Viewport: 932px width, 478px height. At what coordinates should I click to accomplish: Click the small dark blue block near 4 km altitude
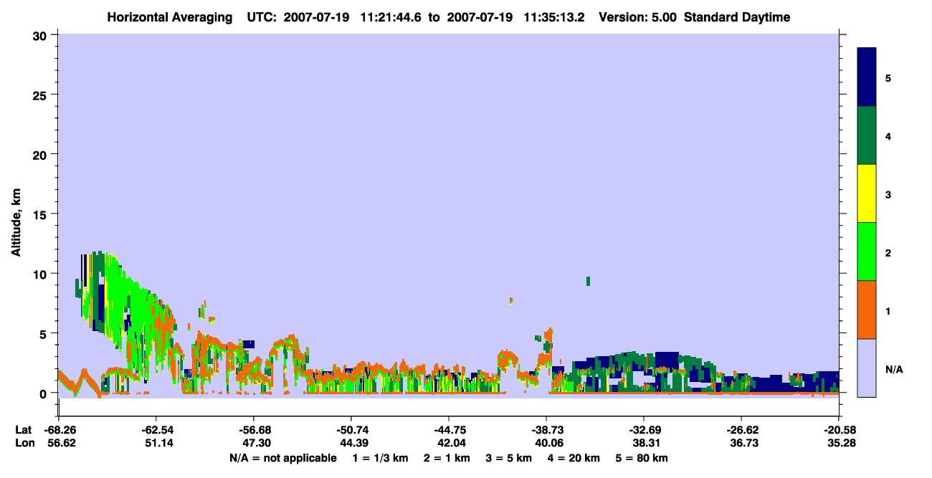249,344
